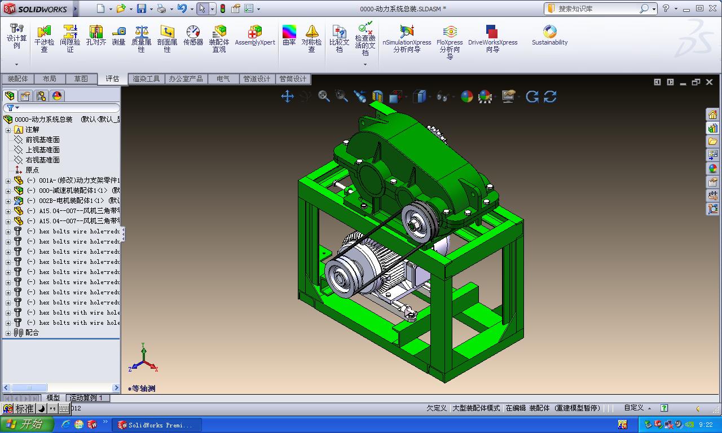Click the edit appearance color sphere
722x433 pixels.
[x=466, y=96]
